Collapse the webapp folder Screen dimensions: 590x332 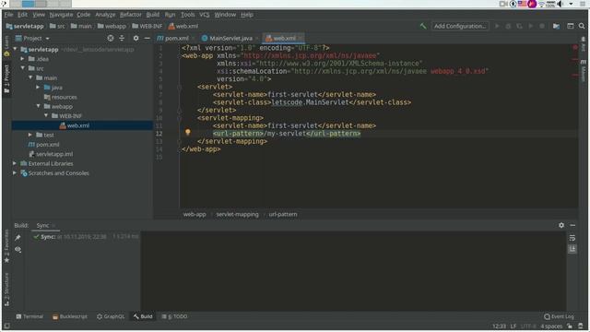pos(38,106)
